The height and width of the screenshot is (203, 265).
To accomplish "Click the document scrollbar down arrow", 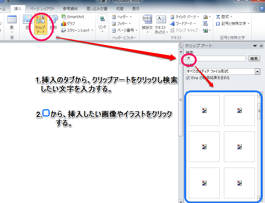I will pos(181,201).
